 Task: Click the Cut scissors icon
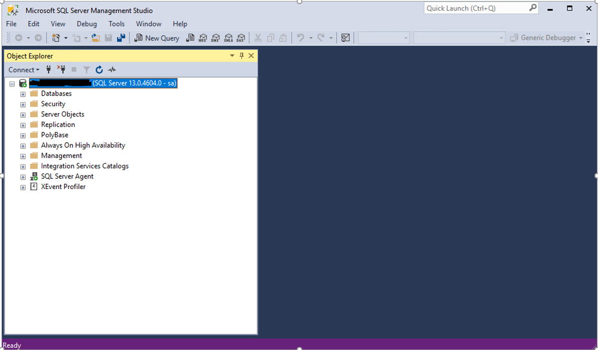(258, 38)
